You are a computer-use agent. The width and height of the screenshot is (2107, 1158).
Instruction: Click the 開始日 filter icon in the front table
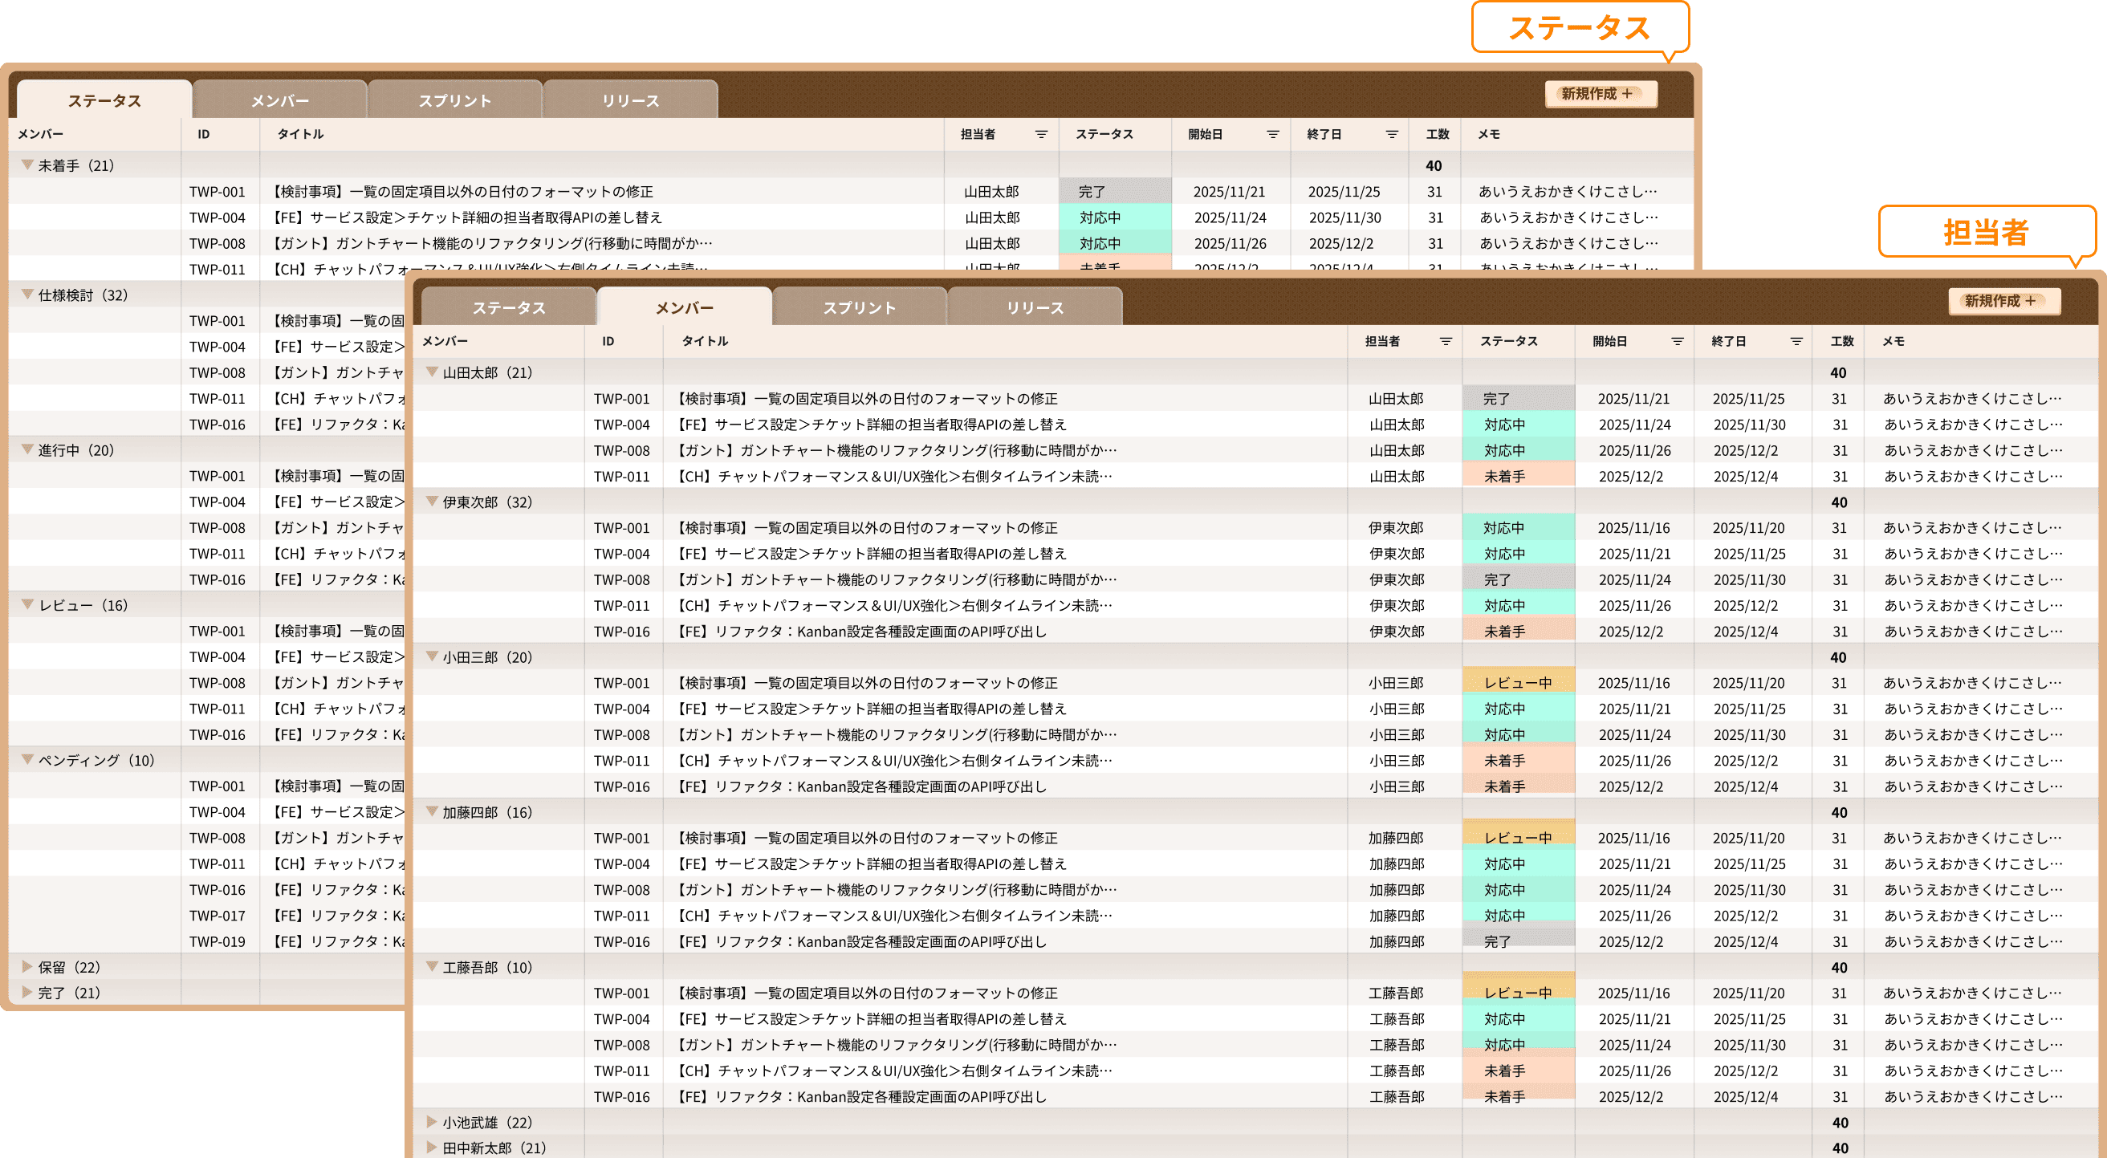click(x=1677, y=341)
